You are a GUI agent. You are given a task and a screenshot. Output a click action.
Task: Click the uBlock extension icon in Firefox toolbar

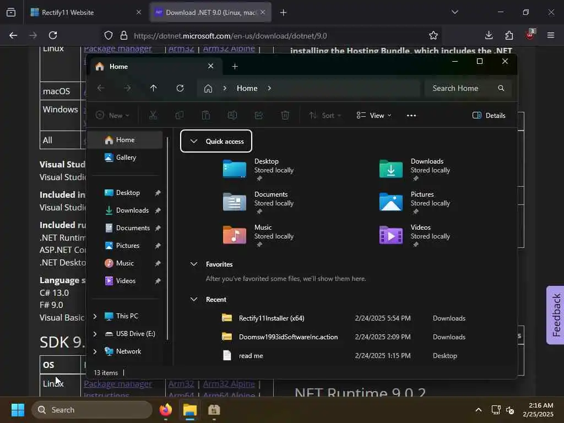(530, 35)
